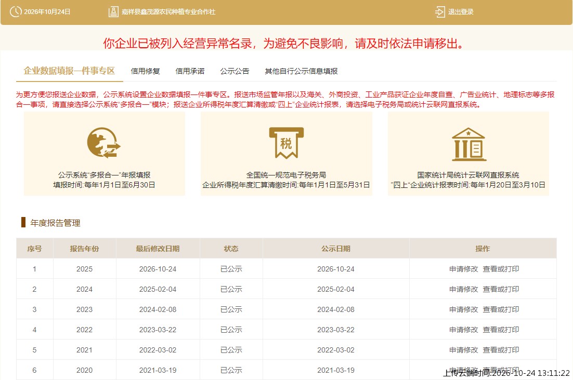This screenshot has width=573, height=380.
Task: Click 公示系统"多报合一"年报填报 label
Action: coord(104,175)
